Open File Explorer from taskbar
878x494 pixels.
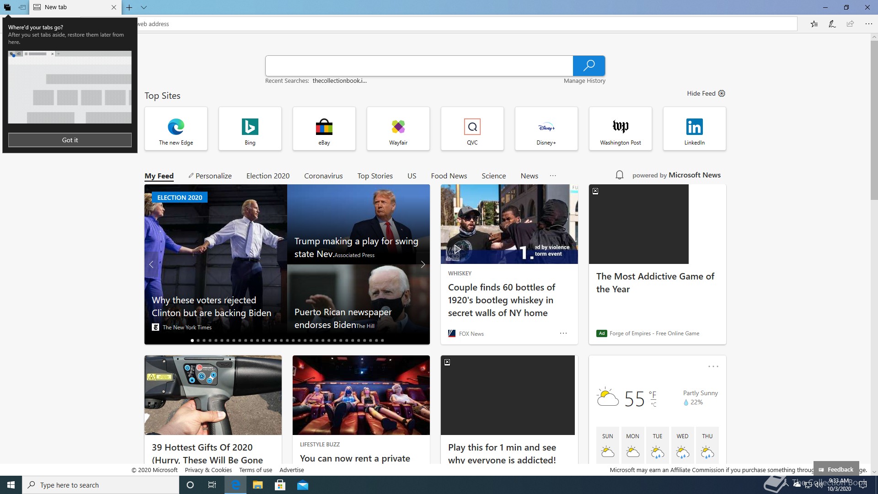click(258, 485)
